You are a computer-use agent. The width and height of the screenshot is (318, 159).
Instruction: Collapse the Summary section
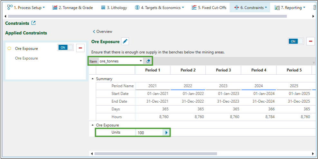93,79
